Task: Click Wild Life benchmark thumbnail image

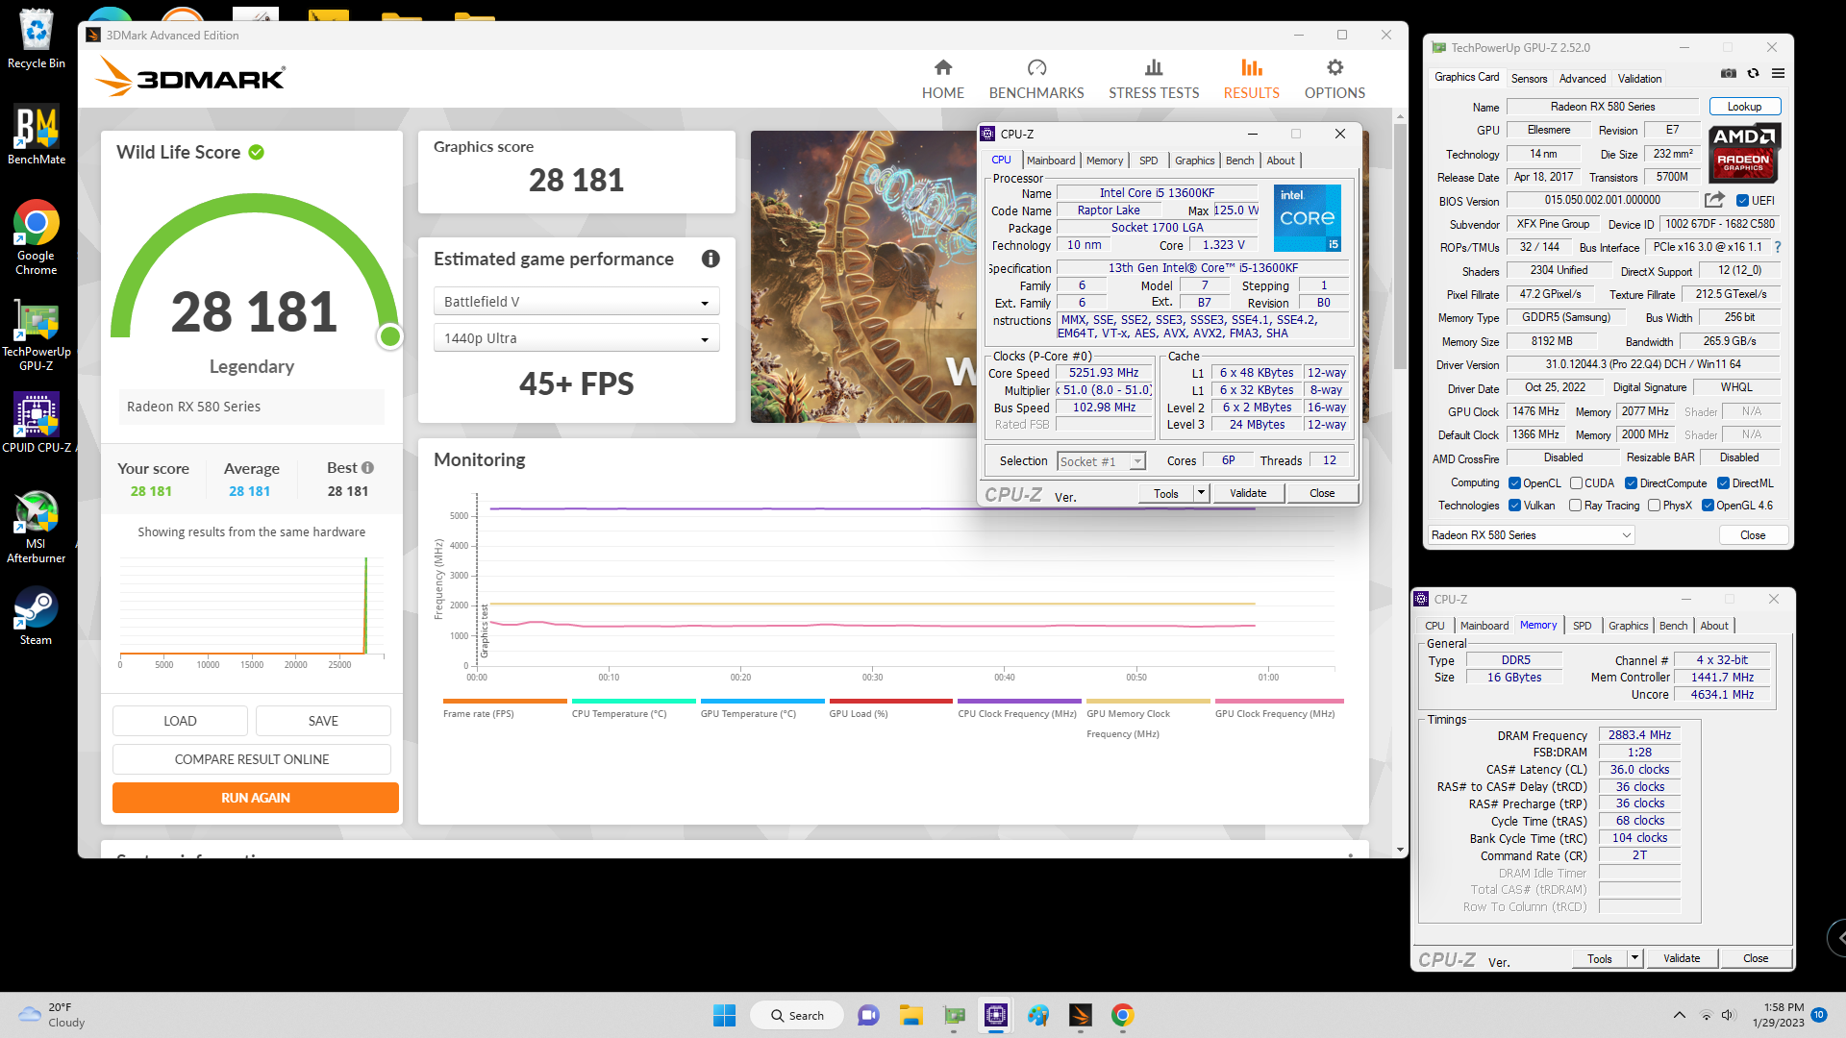Action: pos(863,277)
